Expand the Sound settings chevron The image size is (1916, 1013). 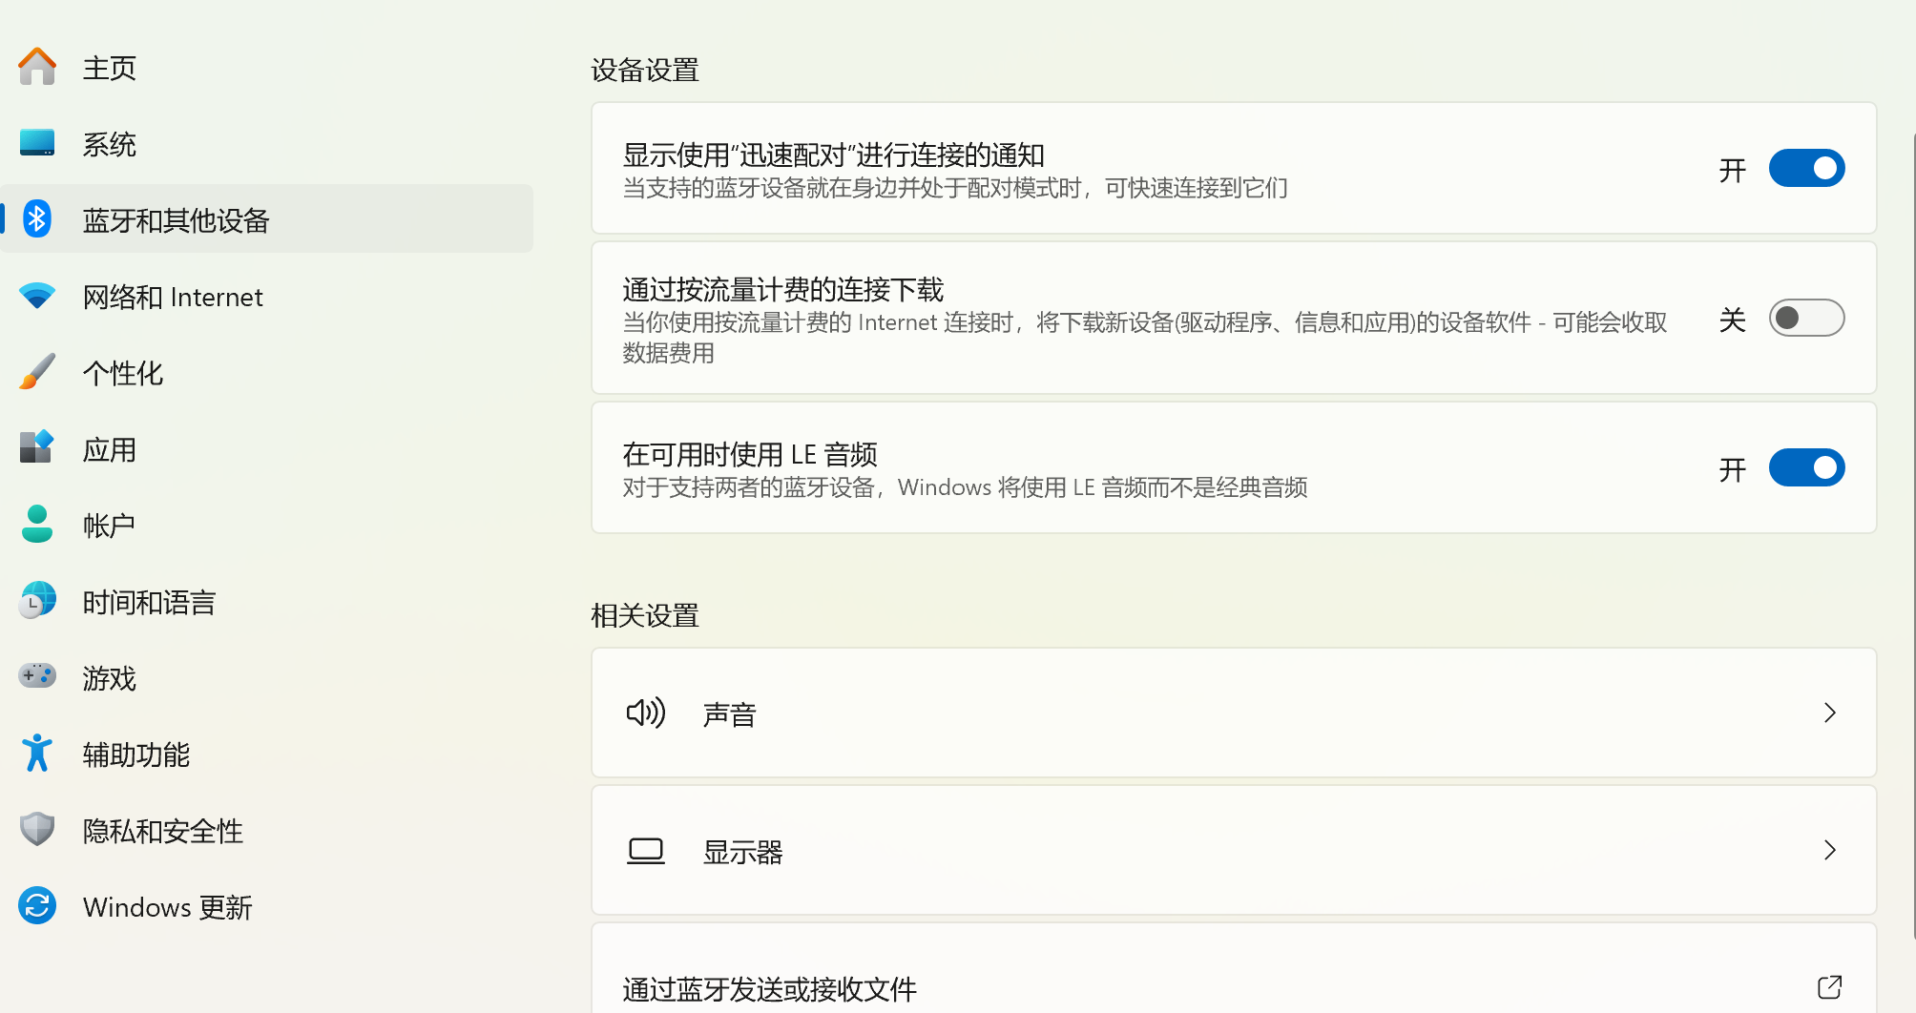click(1829, 713)
